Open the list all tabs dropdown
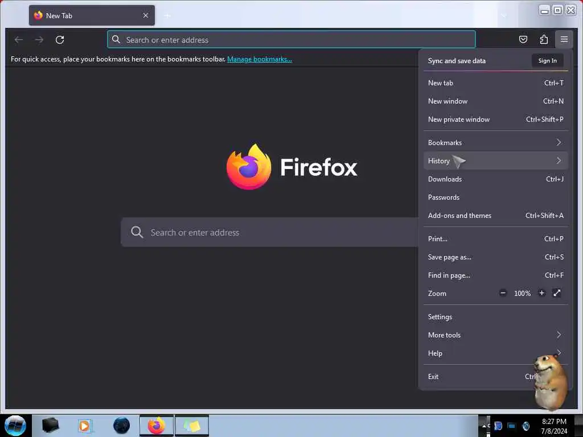Viewport: 583px width, 437px height. coord(504,15)
